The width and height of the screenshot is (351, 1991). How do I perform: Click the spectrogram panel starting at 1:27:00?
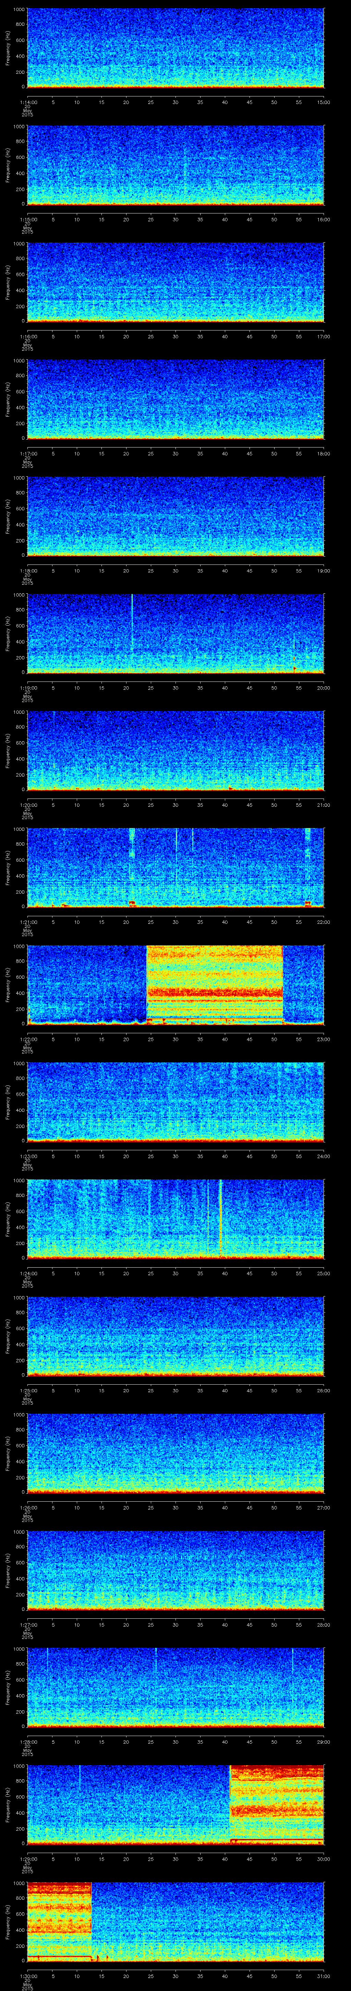pyautogui.click(x=175, y=1571)
